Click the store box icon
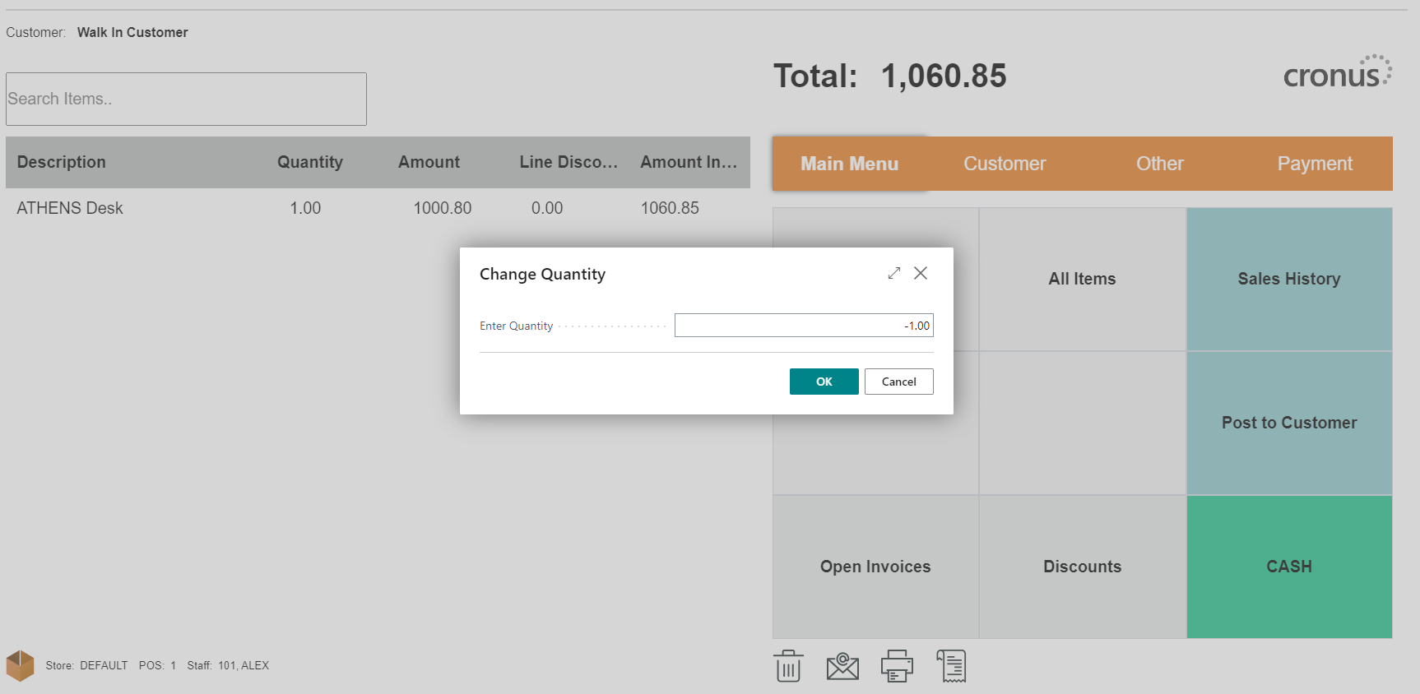The image size is (1420, 694). tap(20, 665)
